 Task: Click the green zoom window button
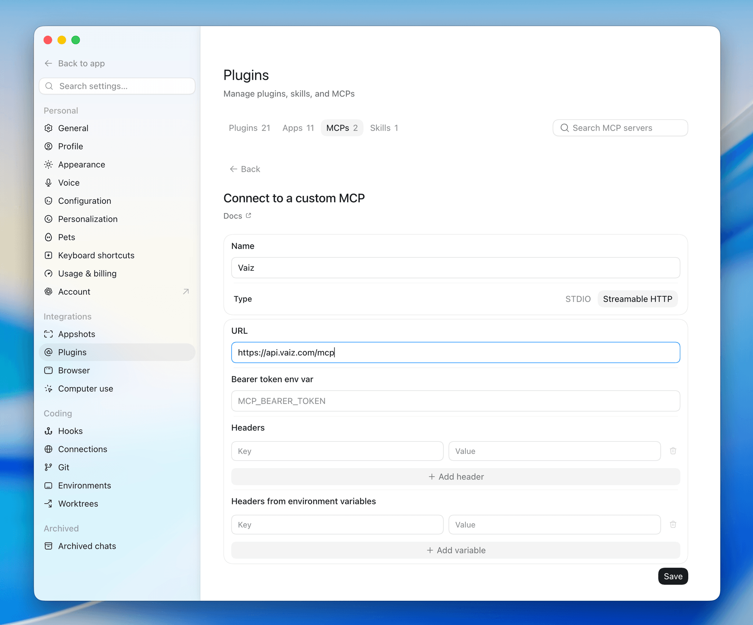click(76, 40)
